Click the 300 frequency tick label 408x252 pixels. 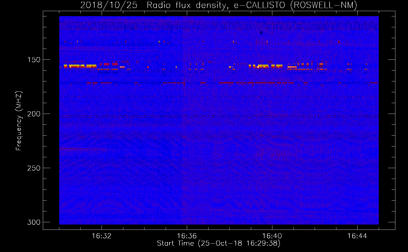pos(34,222)
